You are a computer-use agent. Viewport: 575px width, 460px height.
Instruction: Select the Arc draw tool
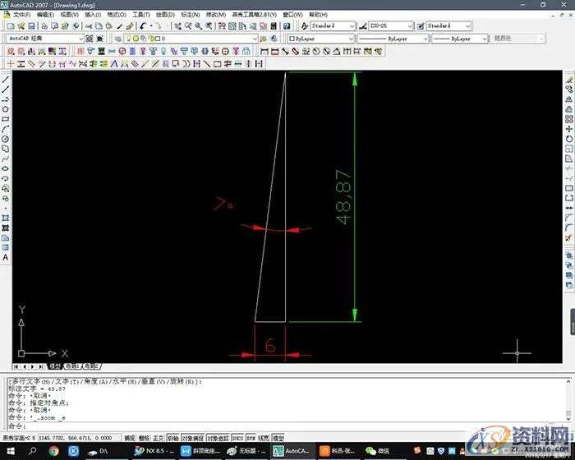pyautogui.click(x=6, y=129)
